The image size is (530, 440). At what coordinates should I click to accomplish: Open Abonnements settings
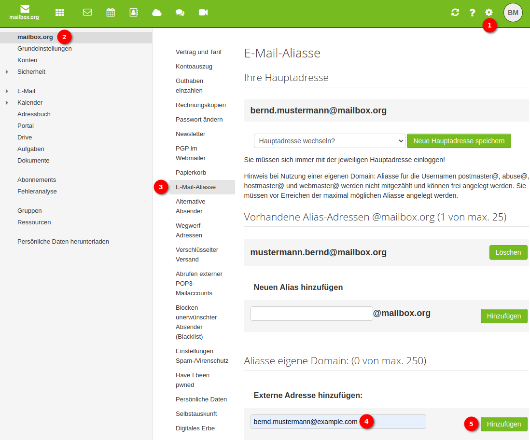point(37,180)
